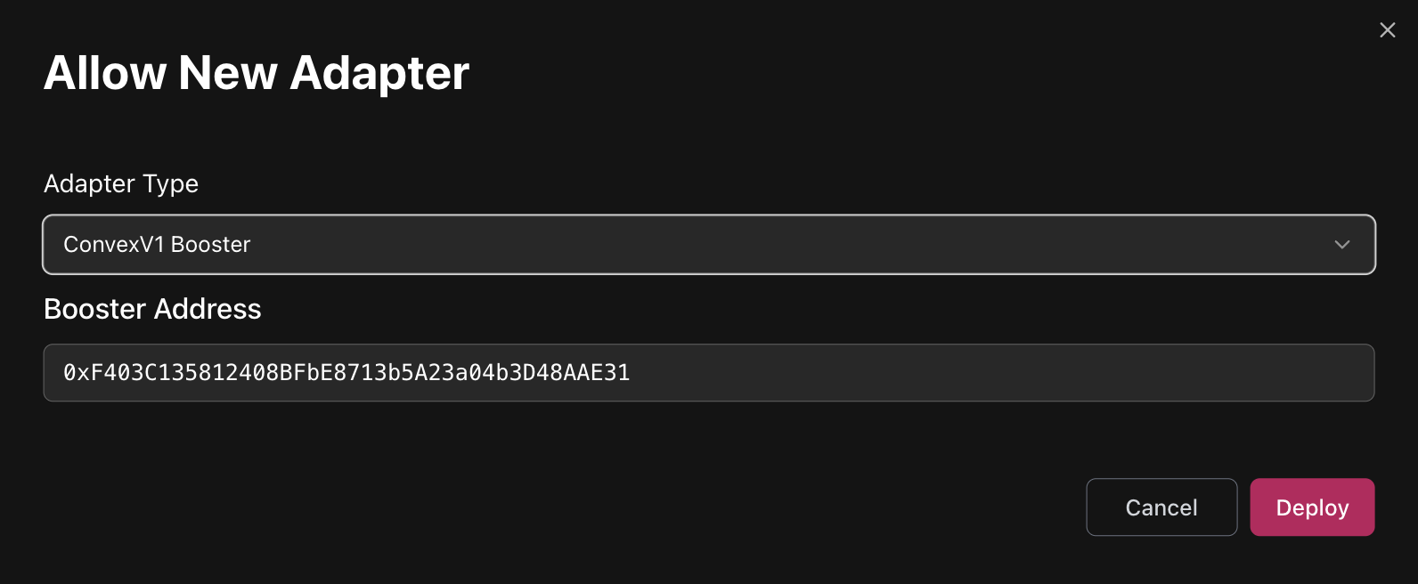Viewport: 1418px width, 584px height.
Task: Expand the adapter type selector list
Action: pos(708,245)
